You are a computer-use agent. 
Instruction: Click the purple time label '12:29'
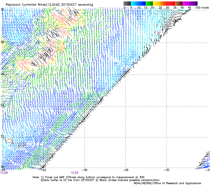pos(74,173)
